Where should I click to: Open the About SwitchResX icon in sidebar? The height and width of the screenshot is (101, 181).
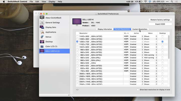(42, 18)
